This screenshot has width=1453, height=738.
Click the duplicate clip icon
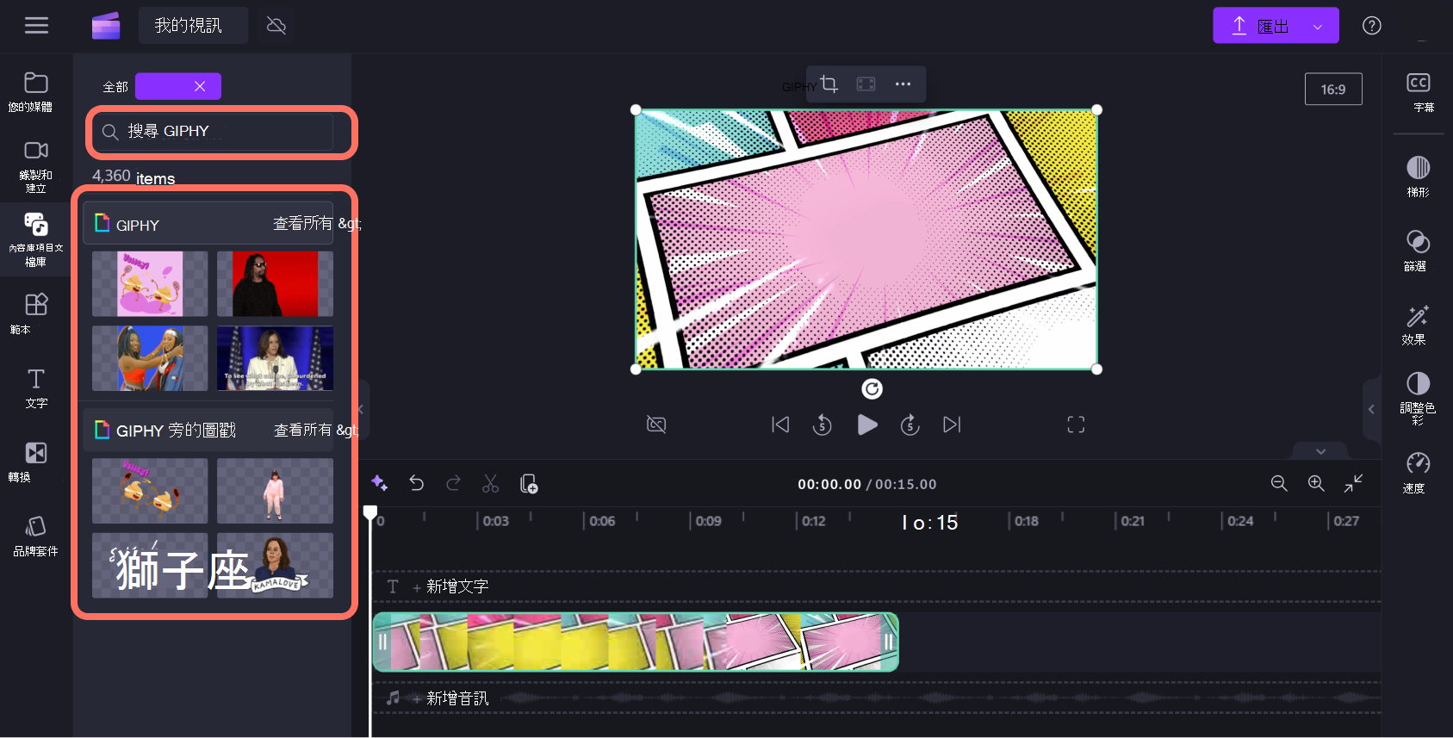[x=529, y=483]
